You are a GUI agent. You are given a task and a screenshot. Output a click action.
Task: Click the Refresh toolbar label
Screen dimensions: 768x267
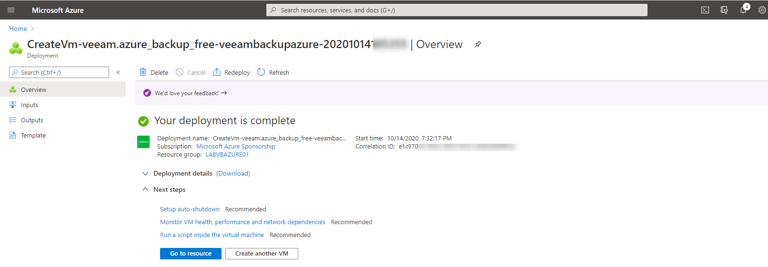point(279,73)
